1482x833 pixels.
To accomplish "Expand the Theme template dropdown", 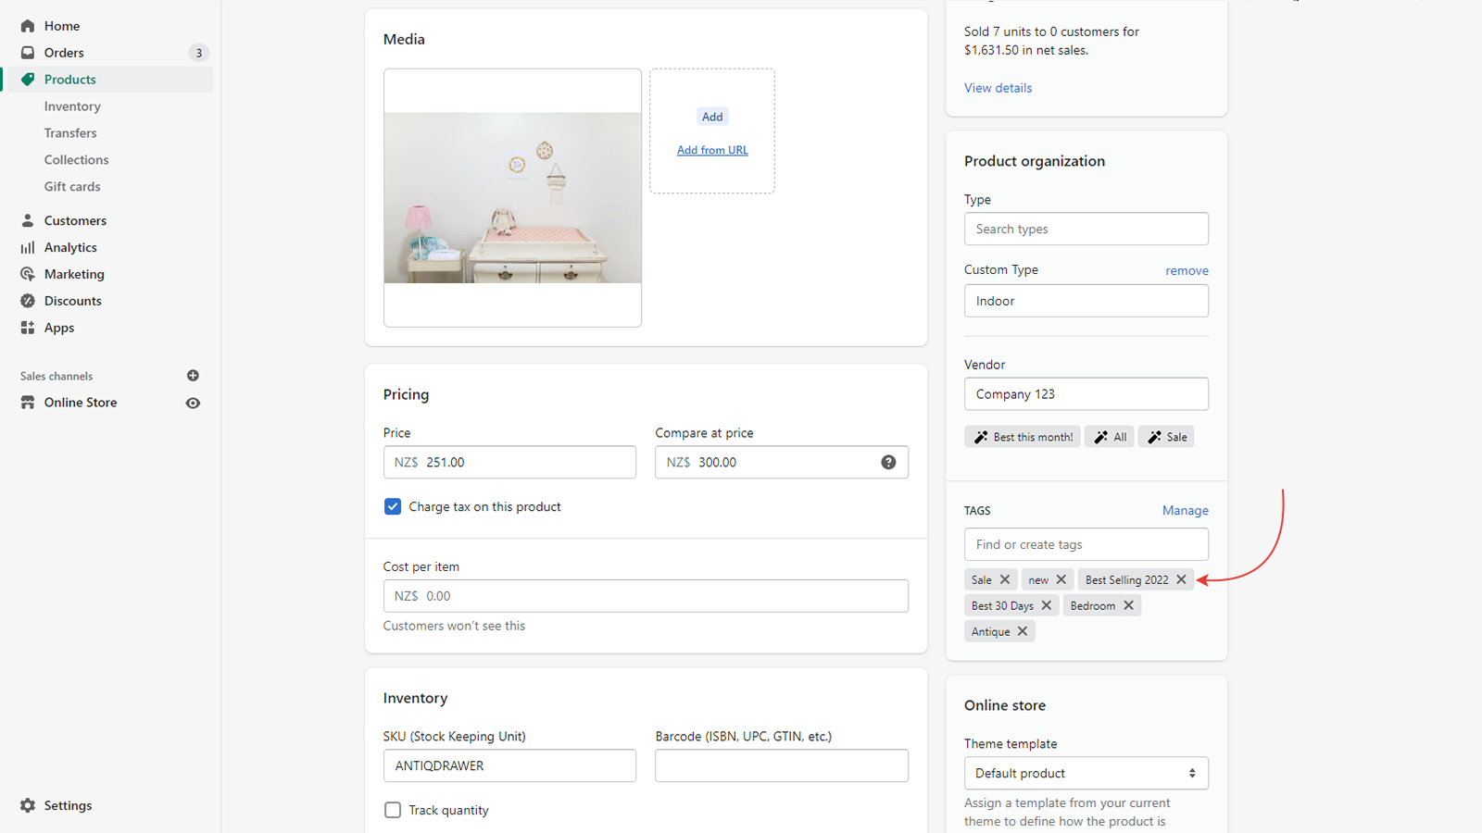I will click(x=1086, y=773).
